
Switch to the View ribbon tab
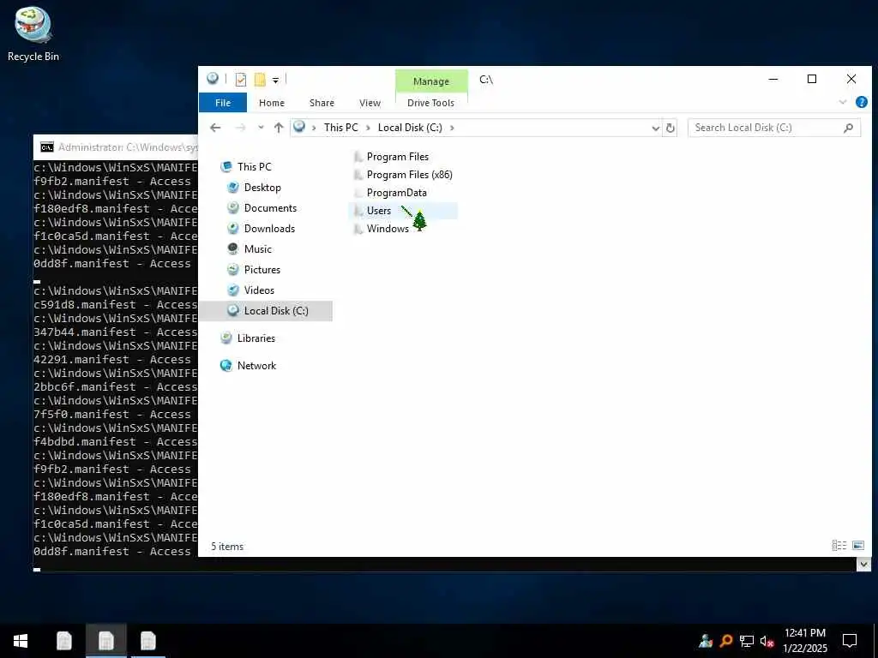click(x=370, y=103)
